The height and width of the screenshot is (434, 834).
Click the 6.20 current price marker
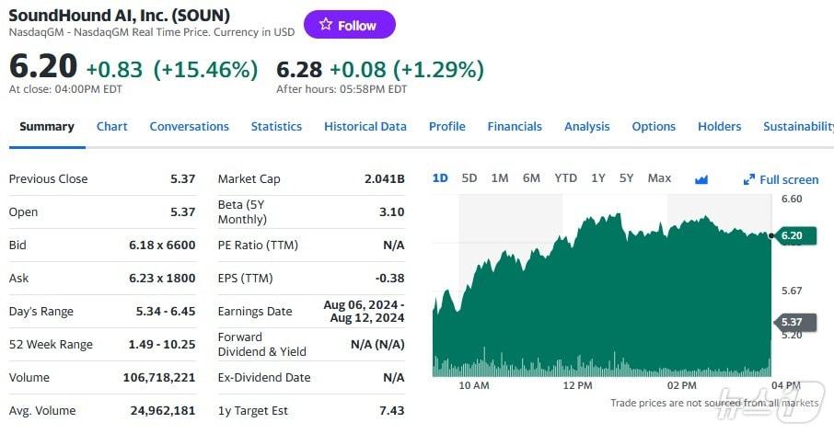point(792,235)
